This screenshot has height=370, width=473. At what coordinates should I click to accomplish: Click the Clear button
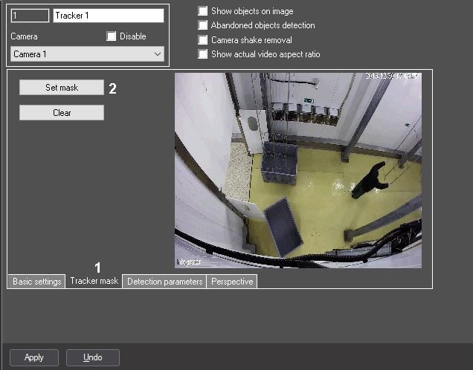coord(62,113)
